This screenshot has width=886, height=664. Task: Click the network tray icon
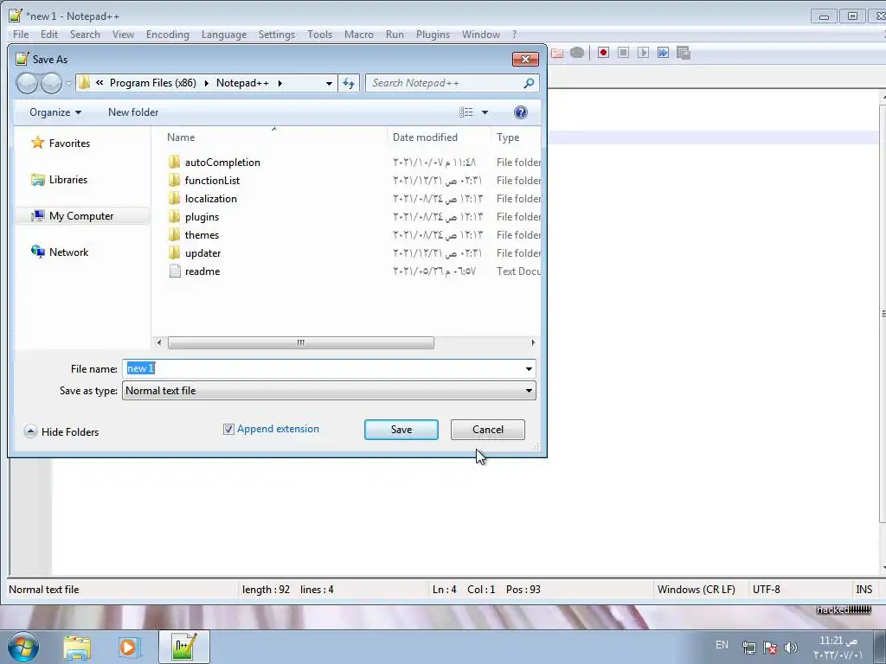pos(749,648)
